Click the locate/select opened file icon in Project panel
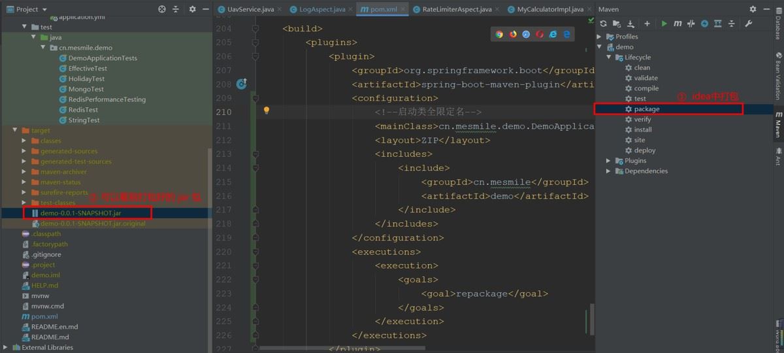The height and width of the screenshot is (353, 784). tap(162, 9)
